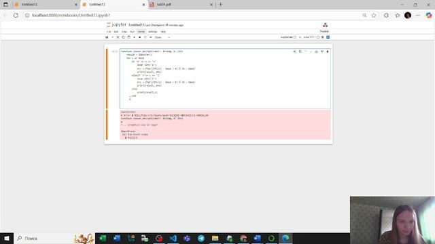Open the notebook in JupyterLab
Image resolution: width=435 pixels, height=244 pixels.
(288, 37)
